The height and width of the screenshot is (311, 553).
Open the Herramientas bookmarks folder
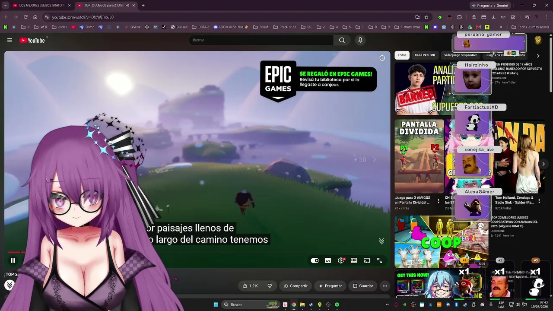[x=407, y=27]
